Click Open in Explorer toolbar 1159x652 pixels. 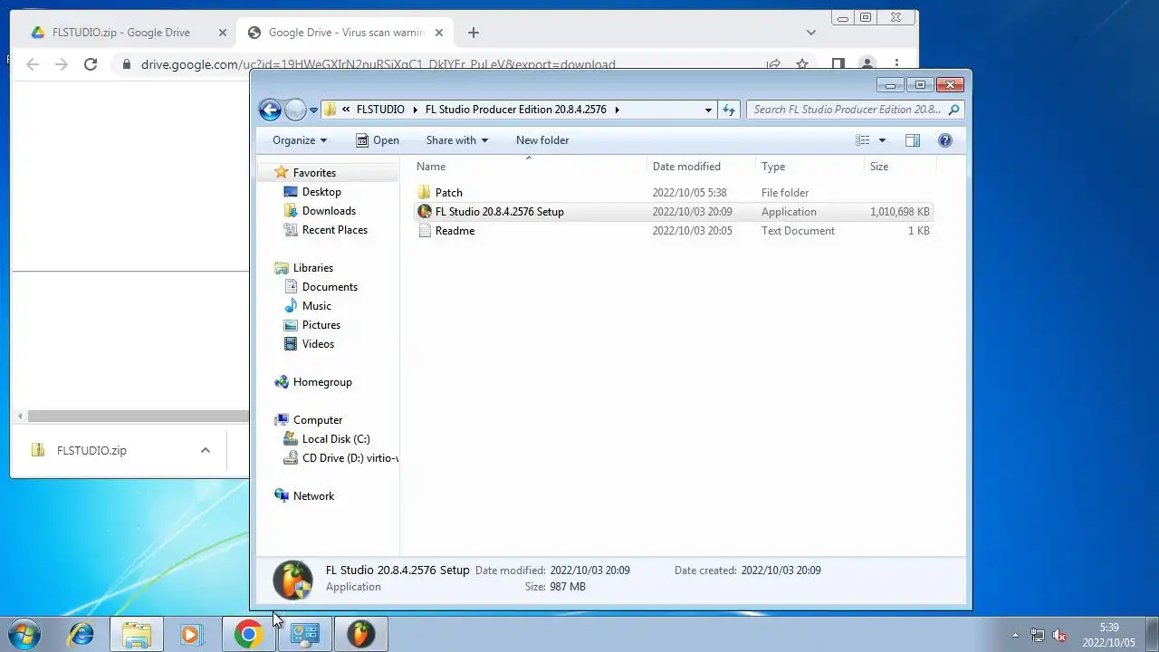[377, 140]
